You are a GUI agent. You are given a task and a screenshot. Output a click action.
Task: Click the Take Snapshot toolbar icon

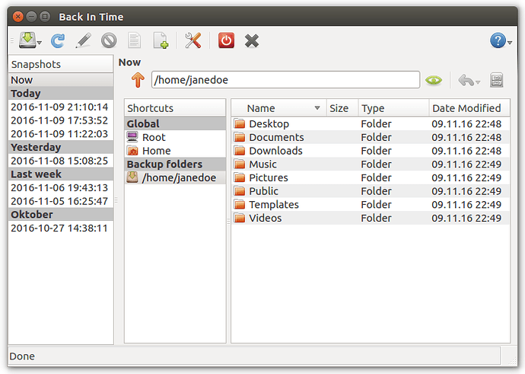click(x=27, y=41)
